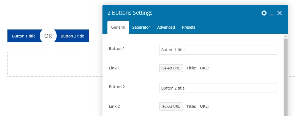Click the settings panel vertical scrollbar thumb
The width and height of the screenshot is (295, 116).
(286, 77)
